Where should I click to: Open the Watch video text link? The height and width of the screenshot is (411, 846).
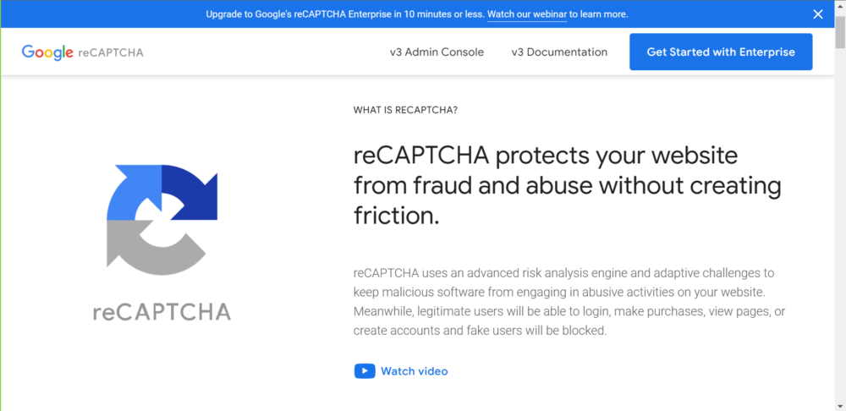tap(415, 371)
